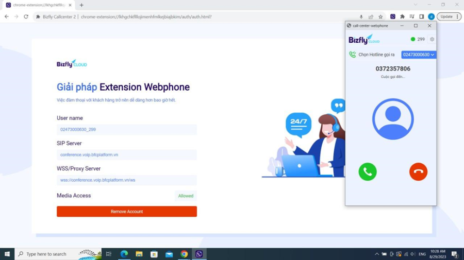Open the tab search chevron
This screenshot has height=260, width=464.
click(x=416, y=5)
